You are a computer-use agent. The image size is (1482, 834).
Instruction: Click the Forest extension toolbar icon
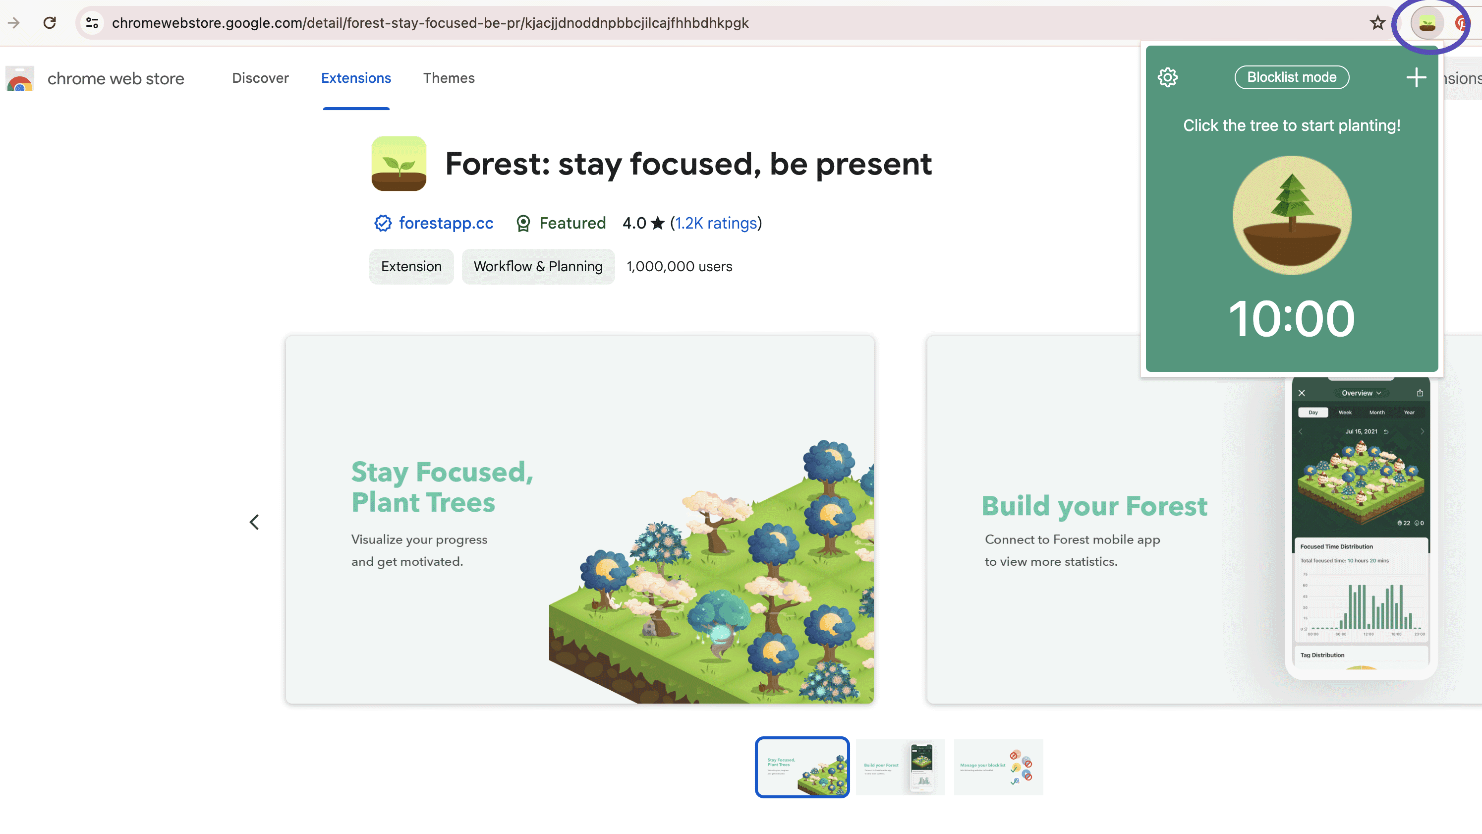click(1427, 23)
